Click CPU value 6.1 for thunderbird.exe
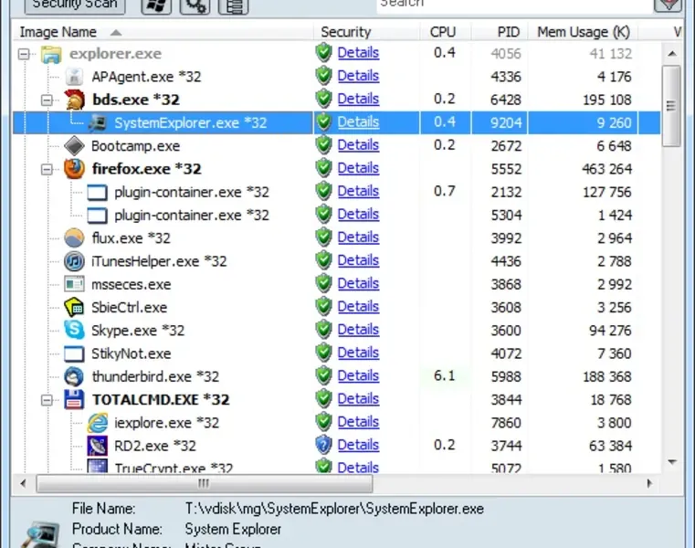The height and width of the screenshot is (548, 695). coord(444,375)
